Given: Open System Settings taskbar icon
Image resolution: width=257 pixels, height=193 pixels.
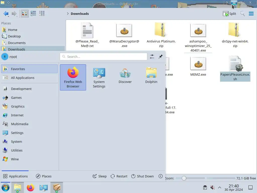Looking at the screenshot, I should (44, 187).
